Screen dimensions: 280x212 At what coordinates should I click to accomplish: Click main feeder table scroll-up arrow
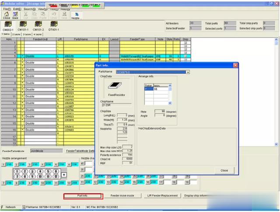(276, 40)
